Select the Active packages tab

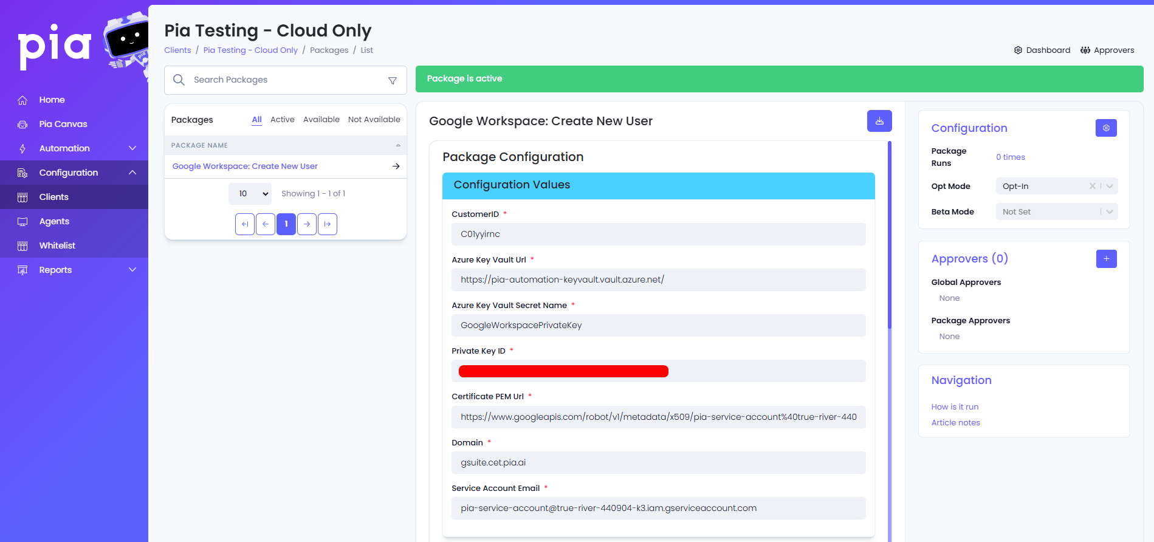[x=283, y=120]
